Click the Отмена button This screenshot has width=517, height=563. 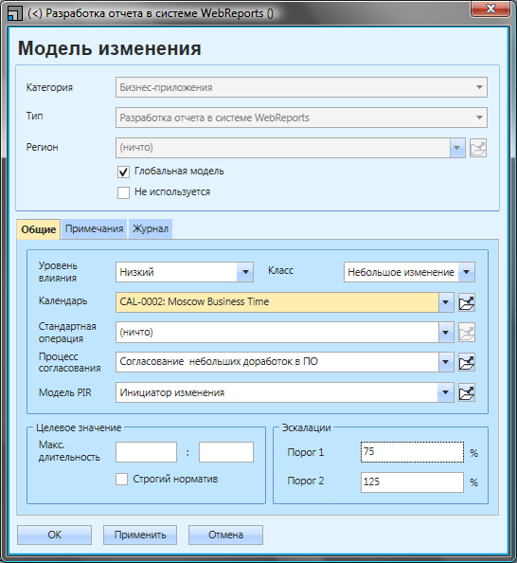tap(225, 535)
